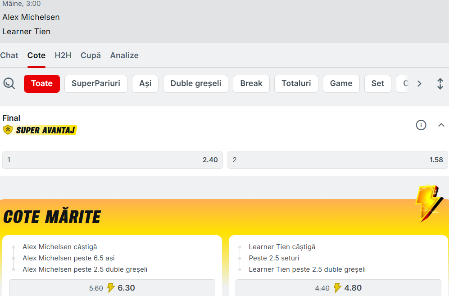Click the search magnifier icon

click(9, 83)
